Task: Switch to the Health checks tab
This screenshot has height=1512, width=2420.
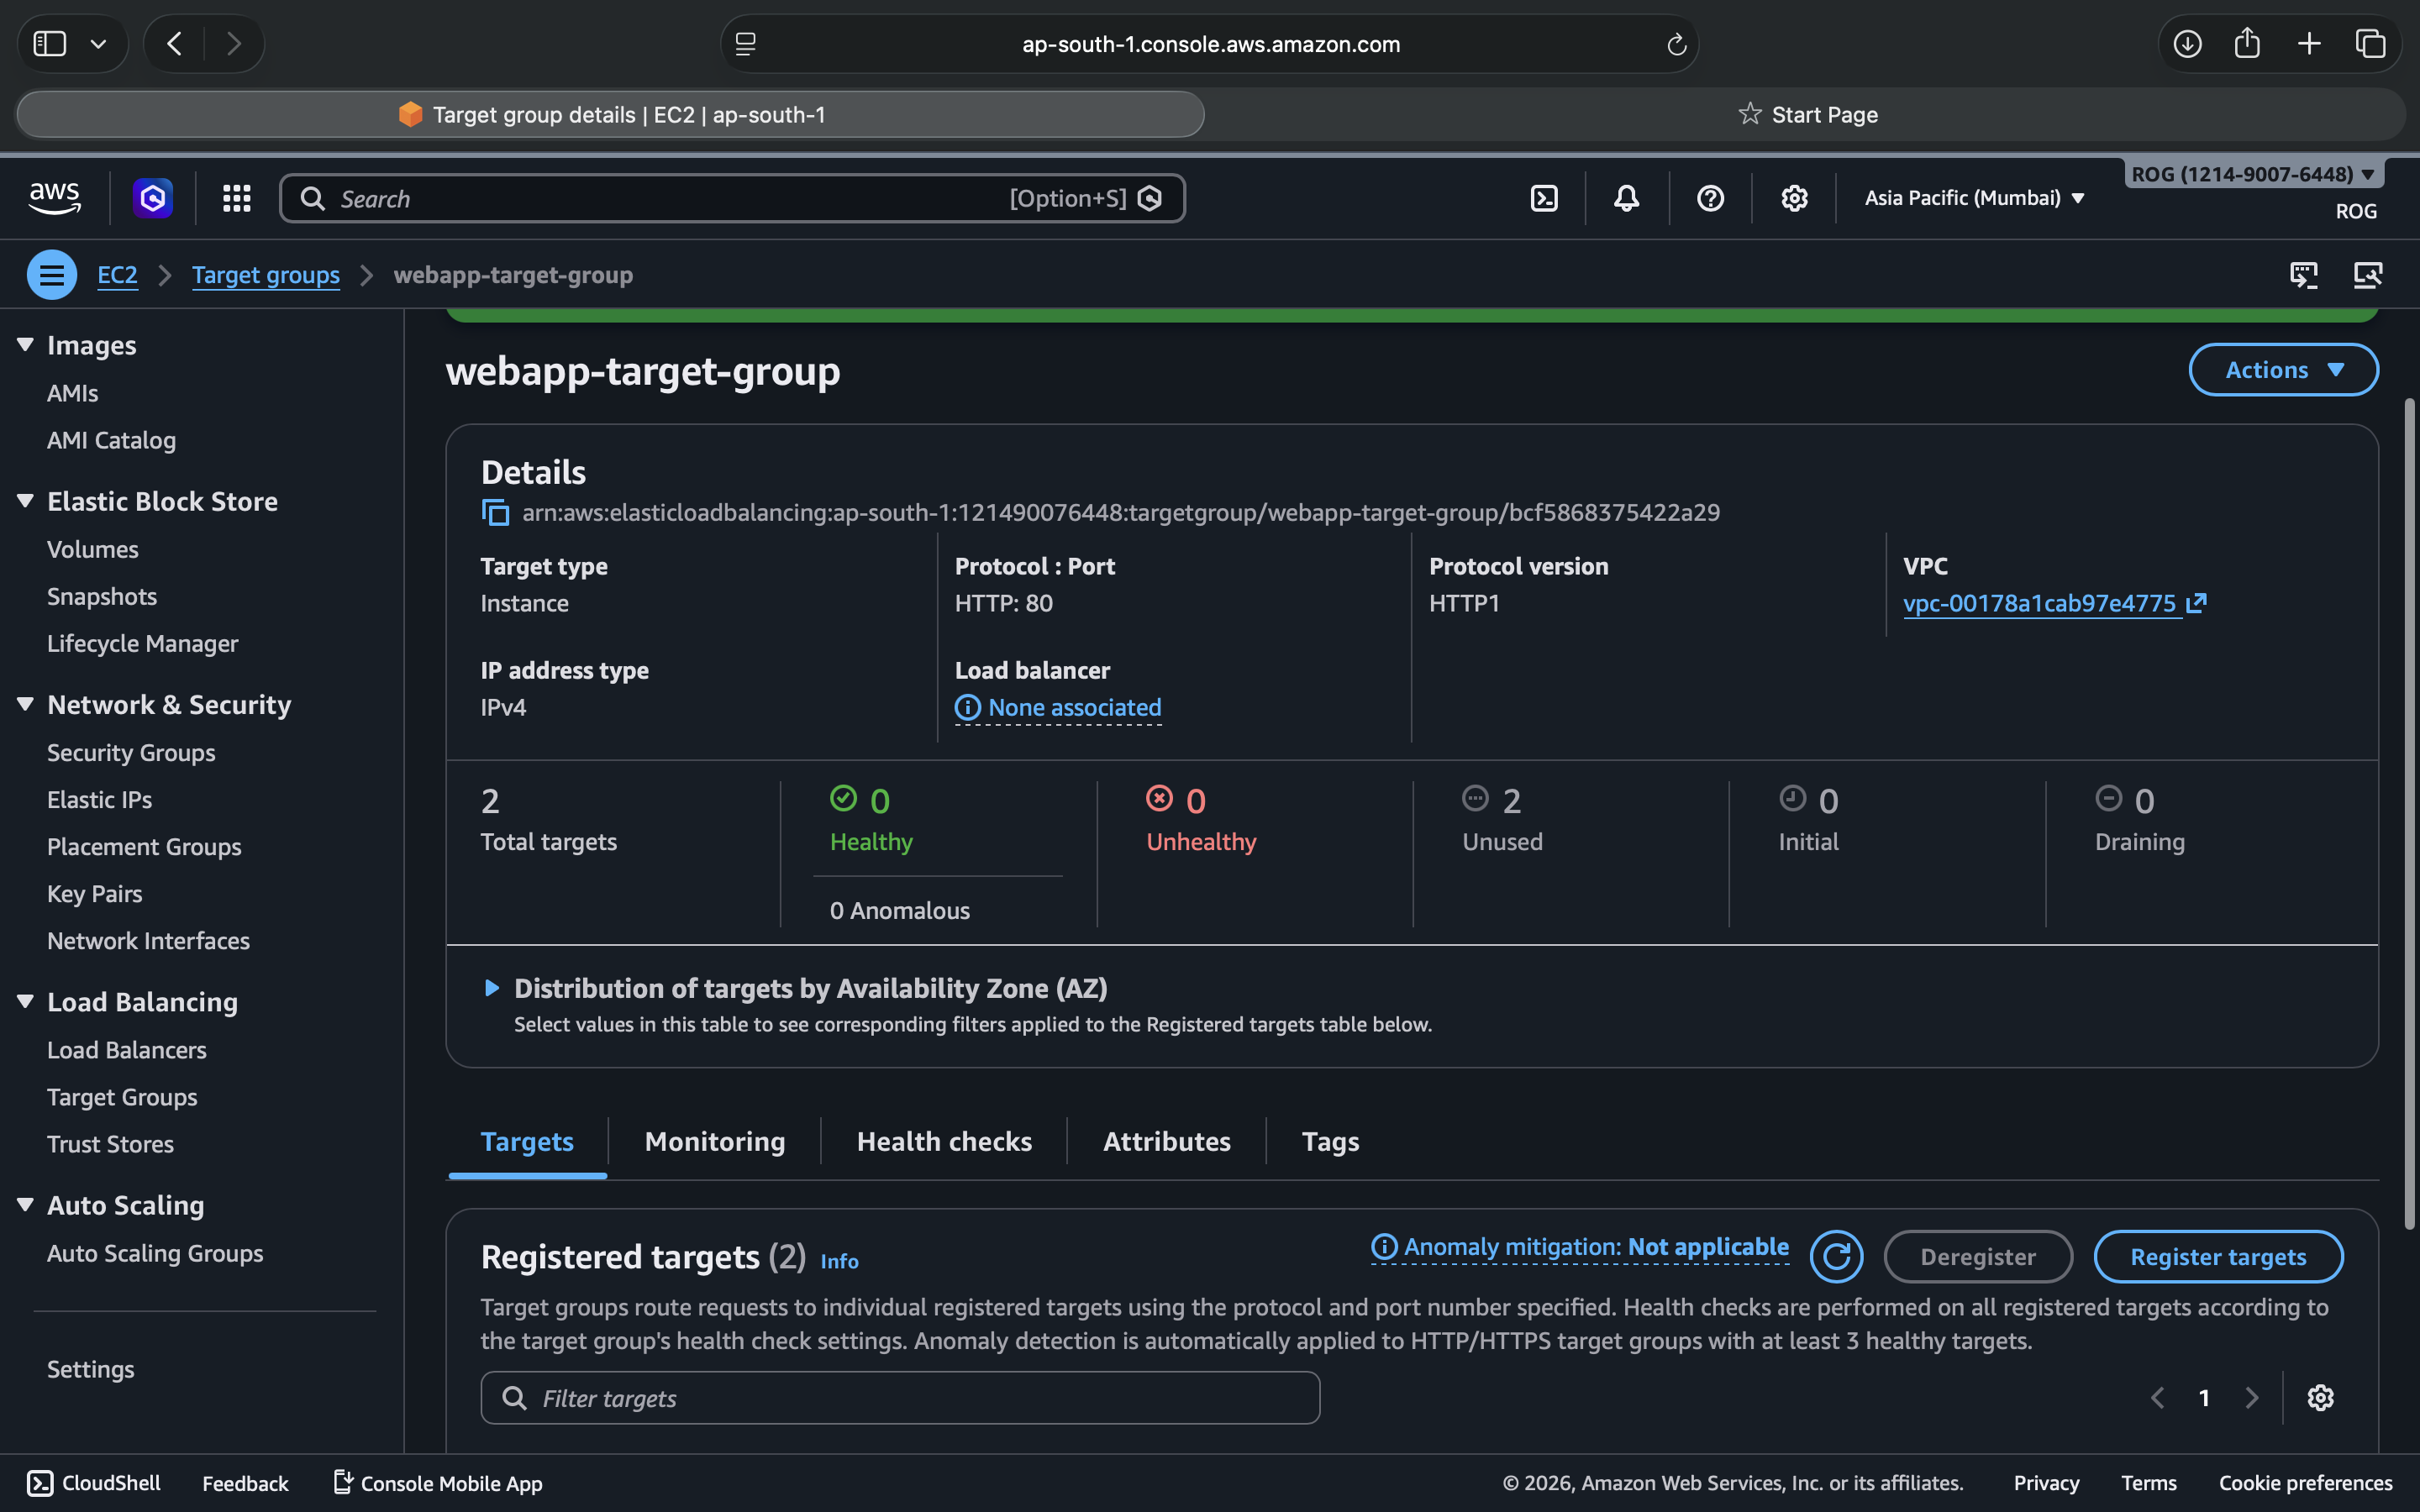Action: point(943,1141)
